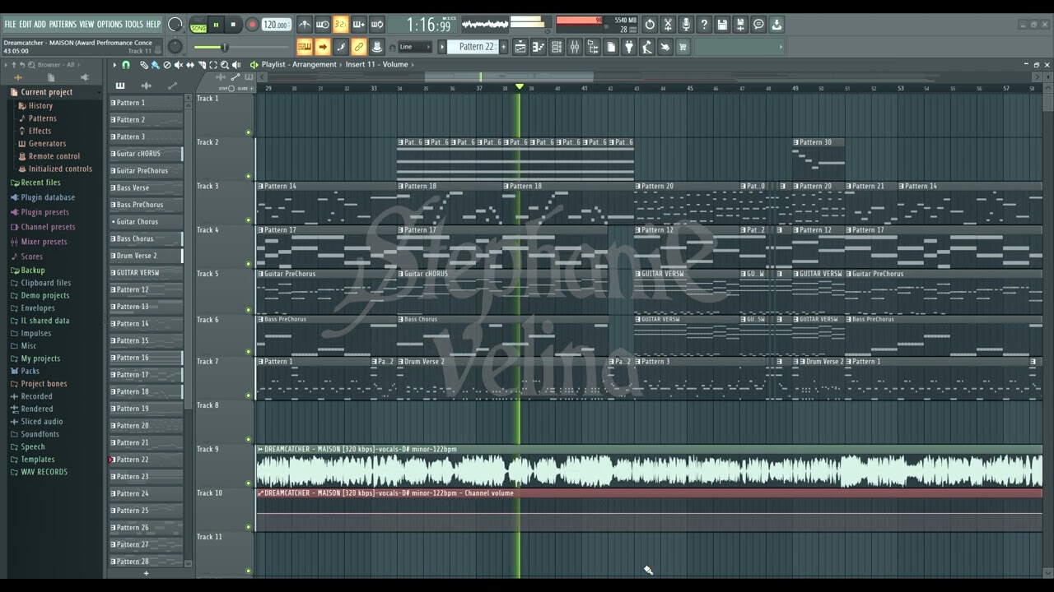Click the orange arrow auto-scroll icon
This screenshot has height=592, width=1054.
(x=323, y=47)
